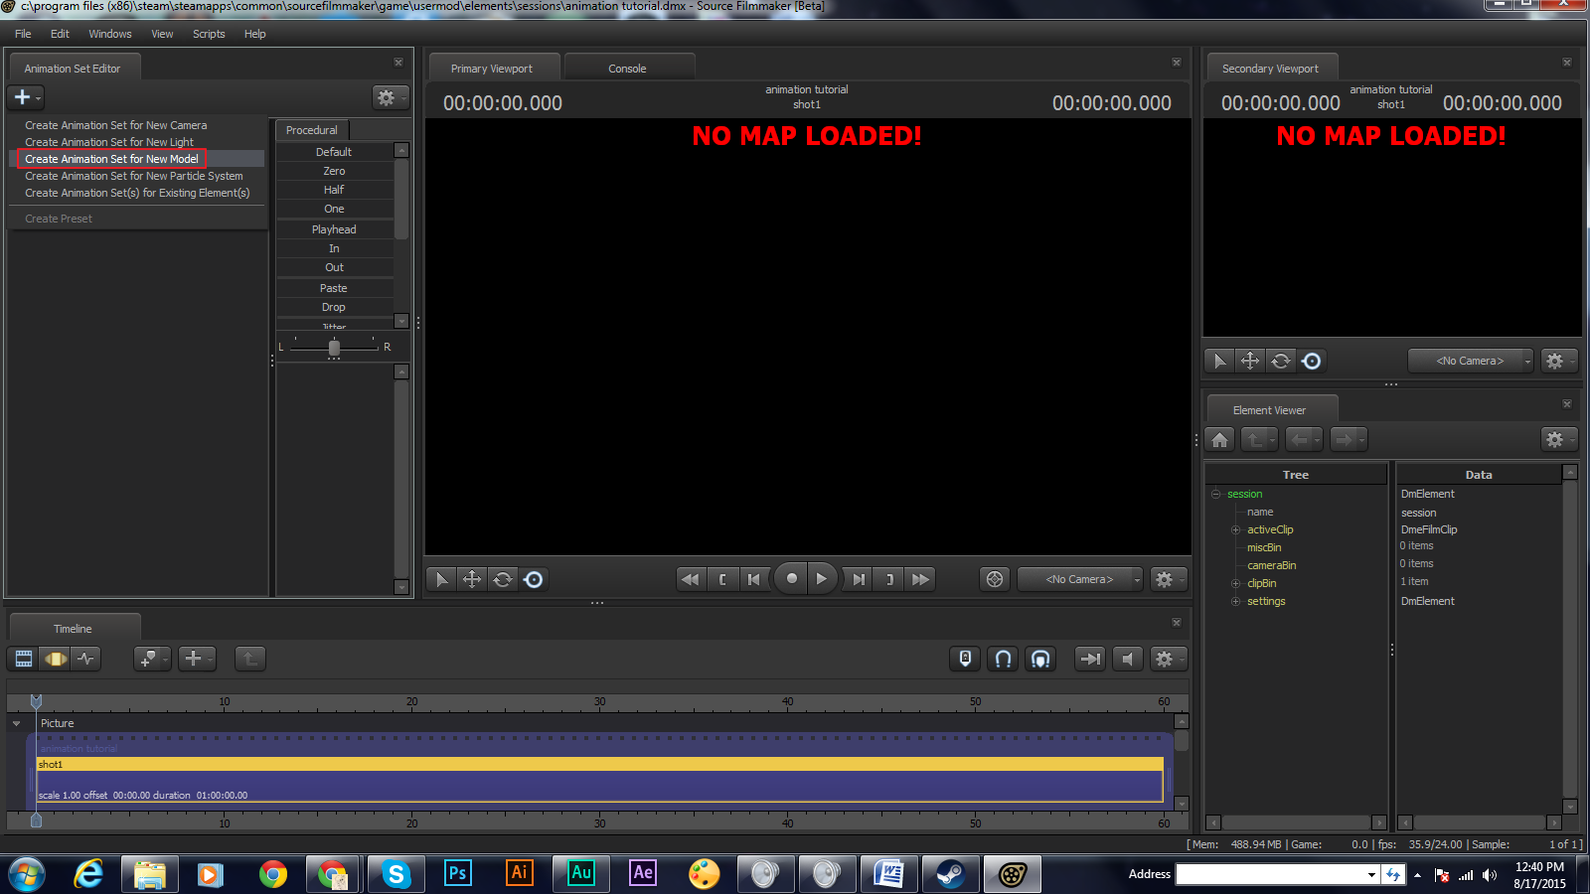Choose the move tool in Secondary Viewport
Screen dimensions: 1590x894
(1250, 361)
